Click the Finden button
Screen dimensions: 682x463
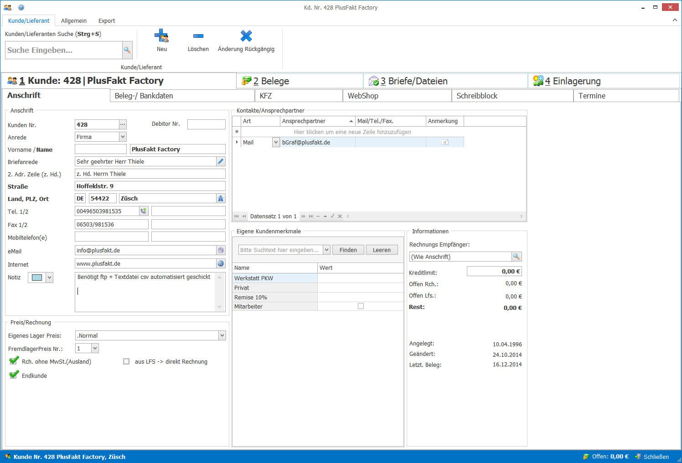(x=348, y=250)
